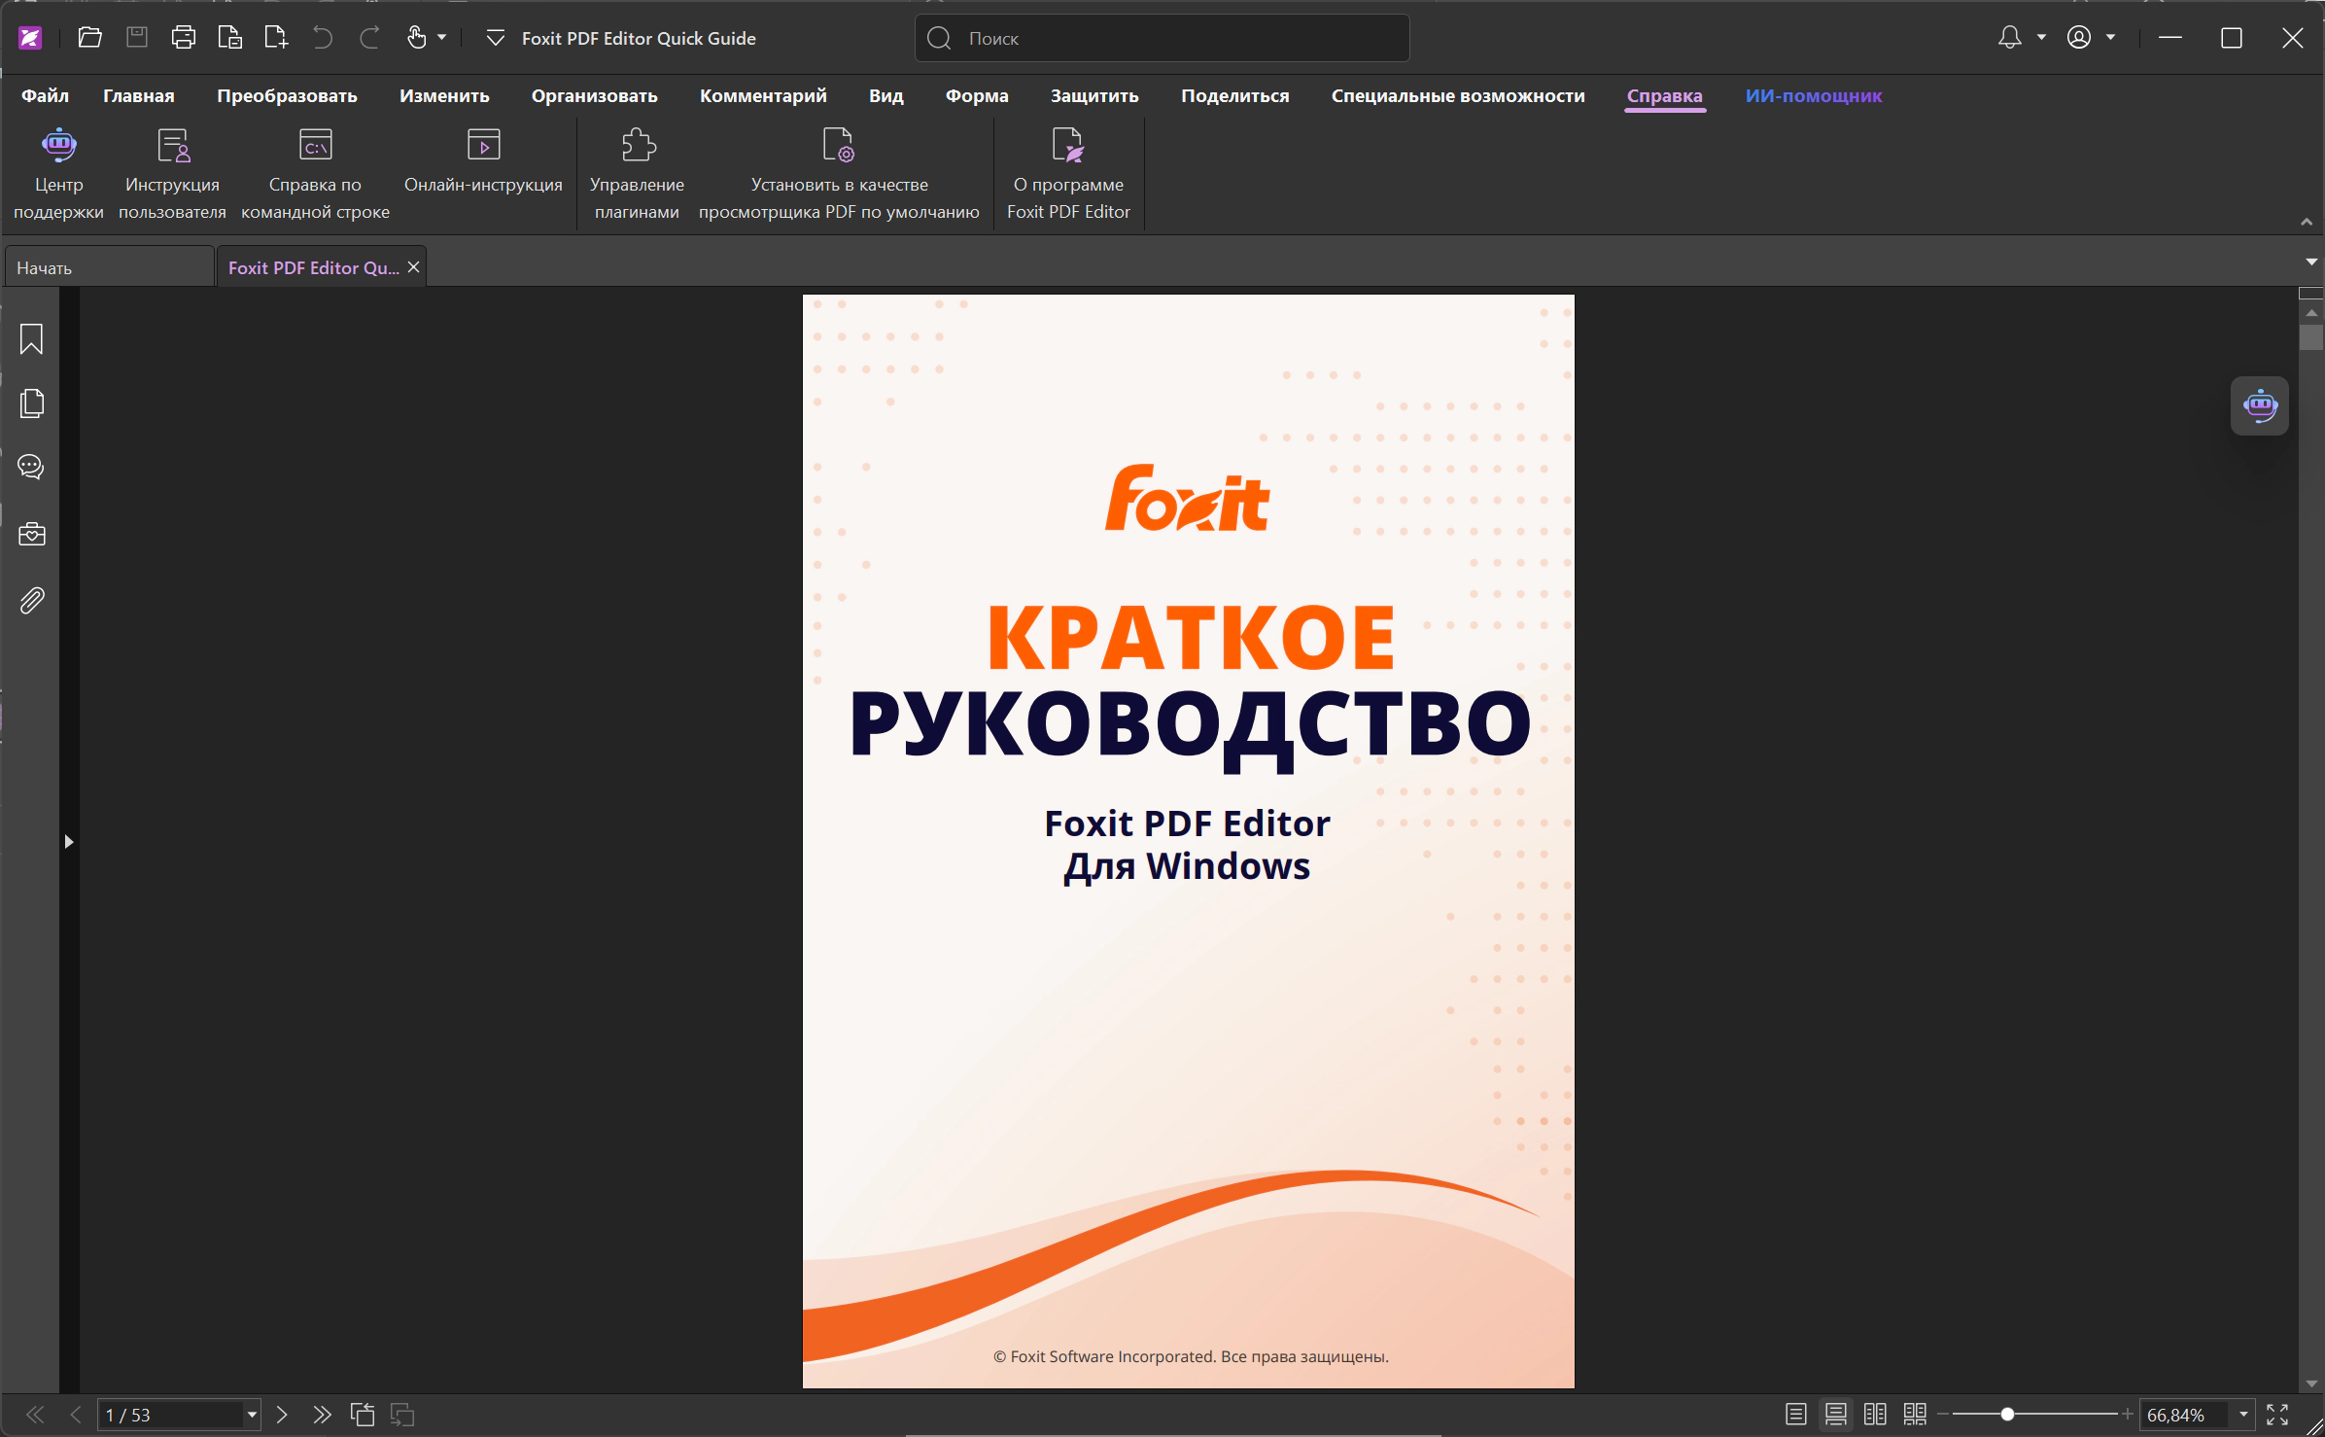Click the scroll down arrow of the document
Viewport: 2325px width, 1437px height.
pos(2311,1383)
